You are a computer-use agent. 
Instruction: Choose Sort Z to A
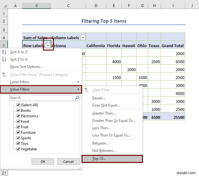[41, 59]
